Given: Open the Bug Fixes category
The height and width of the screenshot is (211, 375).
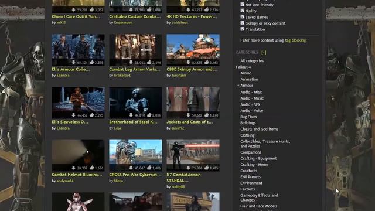Looking at the screenshot, I should pyautogui.click(x=248, y=117).
